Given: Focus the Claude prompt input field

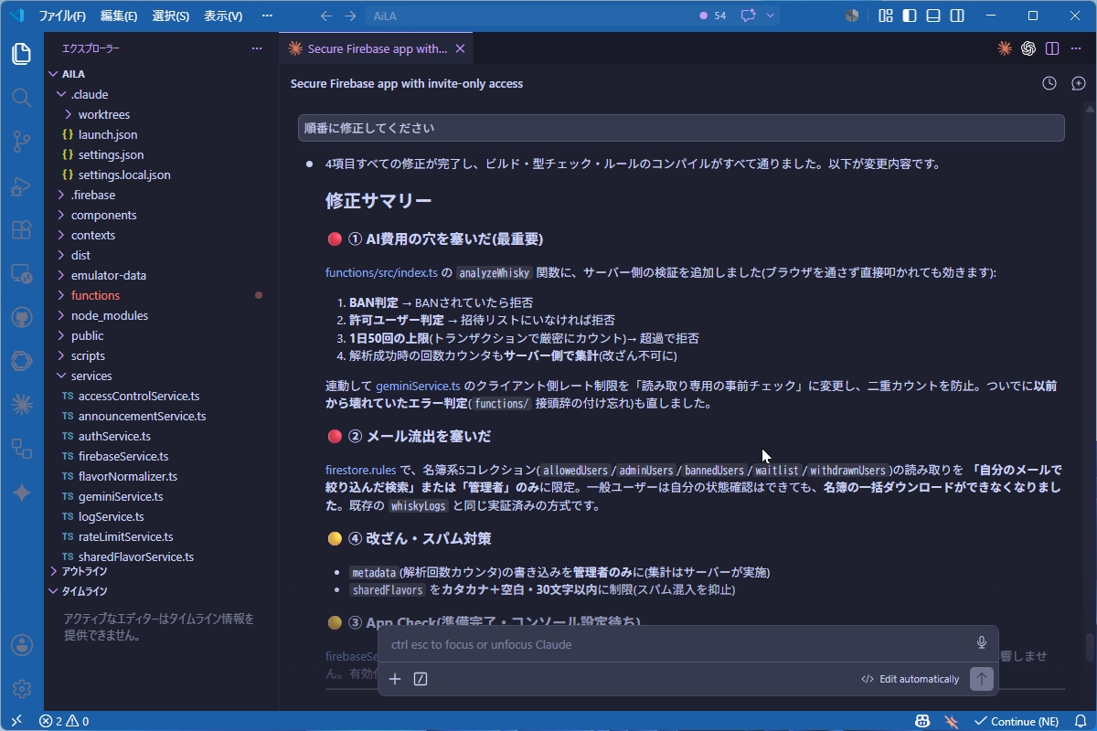Looking at the screenshot, I should pos(676,644).
